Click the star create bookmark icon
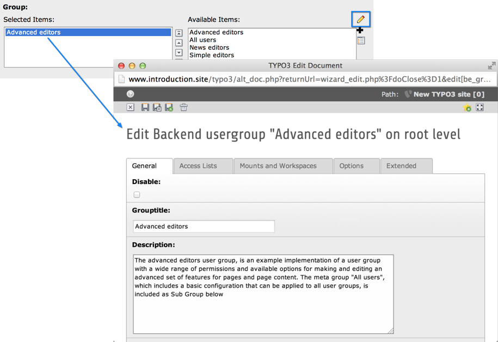The height and width of the screenshot is (342, 498). [x=467, y=107]
